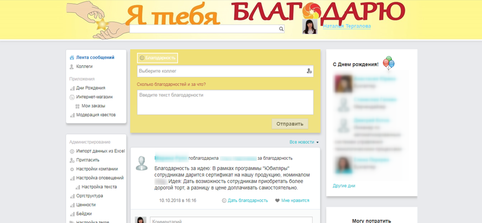Click the add colleague icon in recipient field
Image resolution: width=482 pixels, height=223 pixels.
[x=309, y=71]
